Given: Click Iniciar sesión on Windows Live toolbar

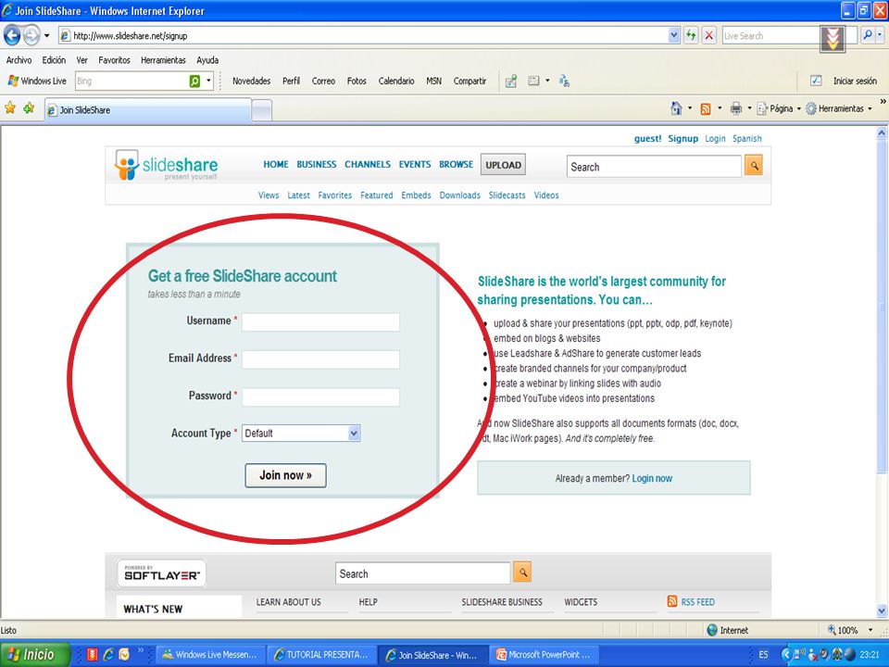Looking at the screenshot, I should 855,82.
